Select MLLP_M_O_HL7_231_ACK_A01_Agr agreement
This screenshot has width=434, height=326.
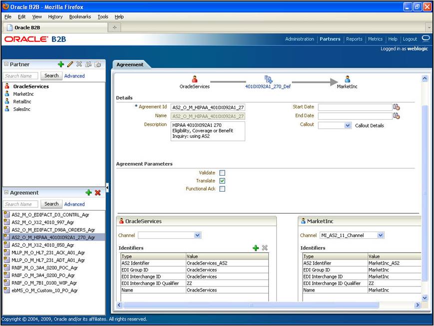pyautogui.click(x=48, y=253)
